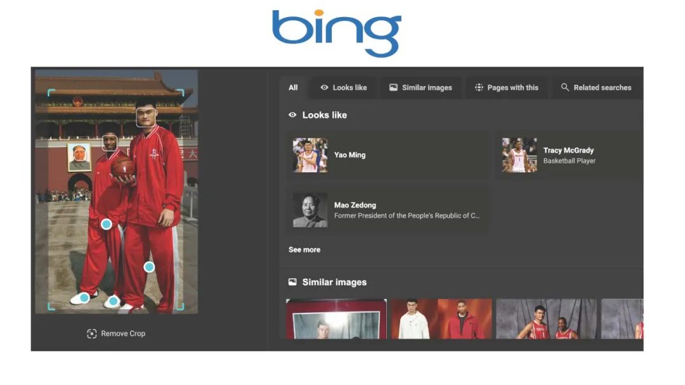Image resolution: width=685 pixels, height=385 pixels.
Task: Click the hotspot dot on the left pants knee
Action: pos(106,224)
